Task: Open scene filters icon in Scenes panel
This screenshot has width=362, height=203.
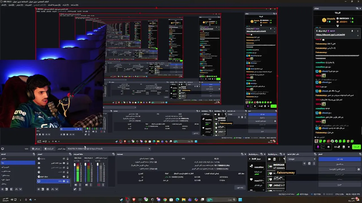Action: point(11,189)
